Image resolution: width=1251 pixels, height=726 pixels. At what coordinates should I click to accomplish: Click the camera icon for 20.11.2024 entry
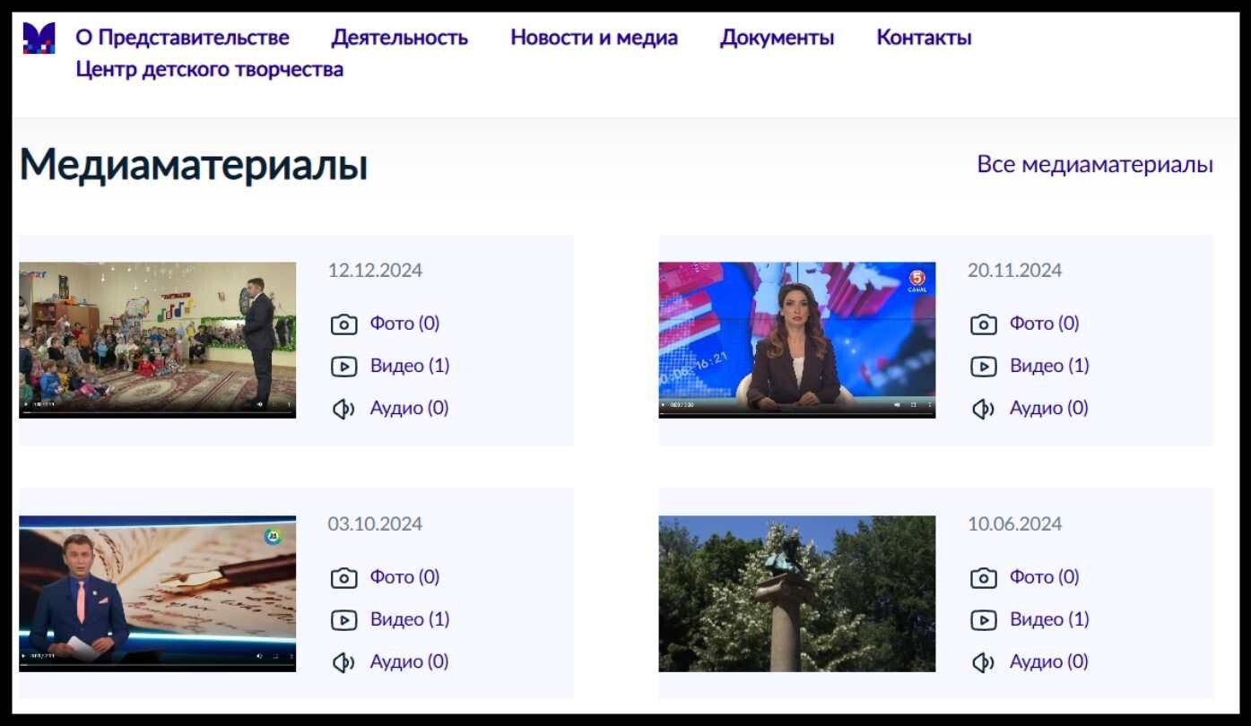click(983, 324)
